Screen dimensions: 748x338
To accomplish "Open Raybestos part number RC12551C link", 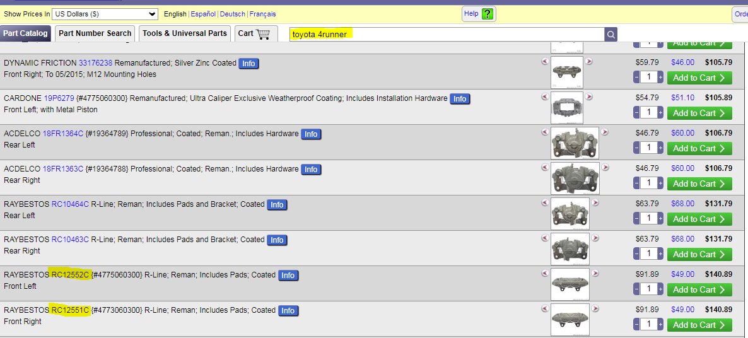I will click(x=70, y=310).
